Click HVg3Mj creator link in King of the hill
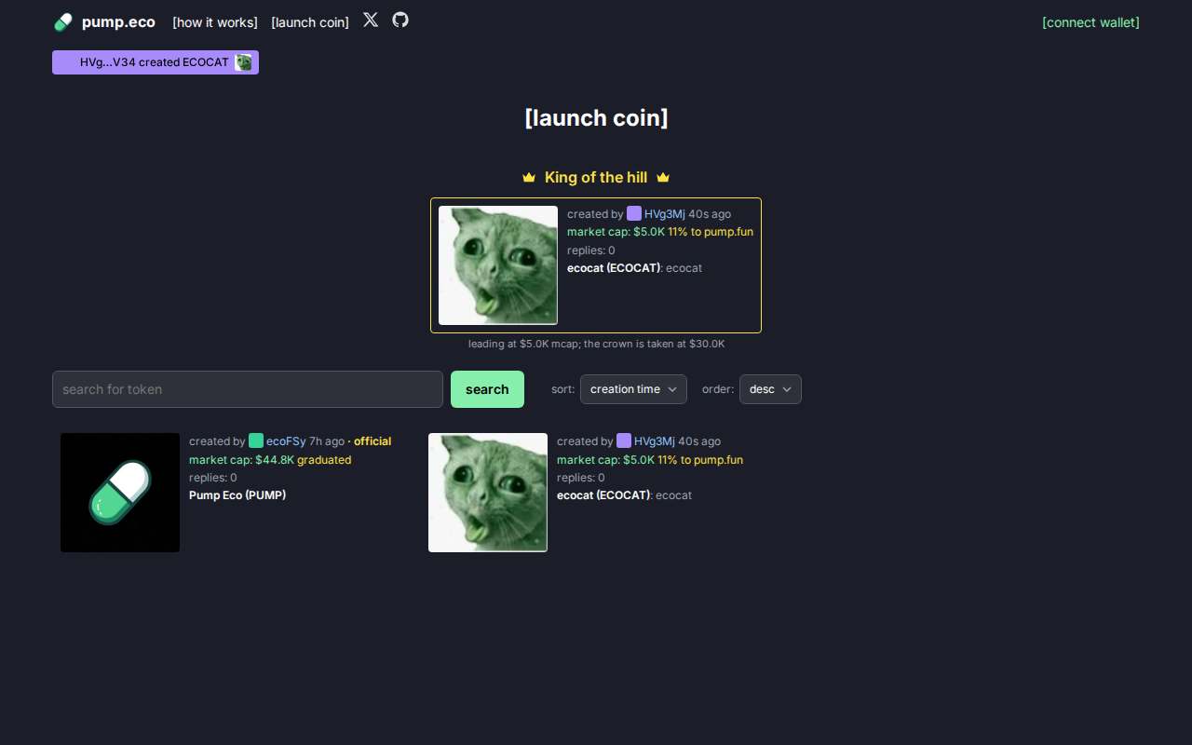 [x=665, y=214]
